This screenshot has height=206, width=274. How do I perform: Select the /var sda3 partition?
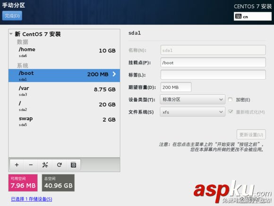[64, 91]
